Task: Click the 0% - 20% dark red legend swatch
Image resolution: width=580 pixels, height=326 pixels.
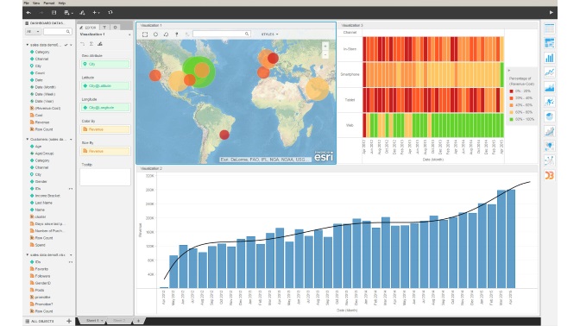Action: (512, 91)
